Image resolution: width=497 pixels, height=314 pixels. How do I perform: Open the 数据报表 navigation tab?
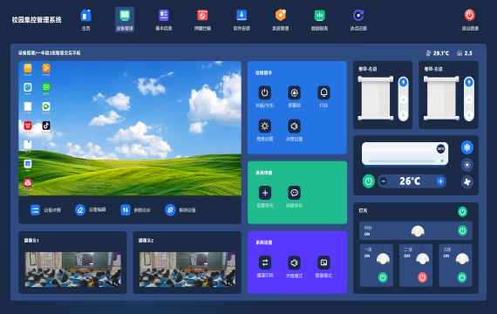(319, 20)
